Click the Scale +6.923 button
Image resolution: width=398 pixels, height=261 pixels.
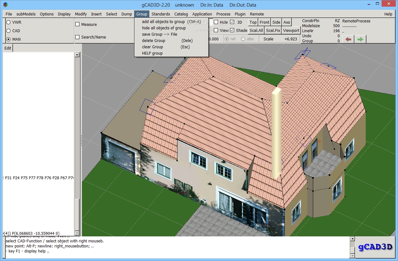pos(280,39)
